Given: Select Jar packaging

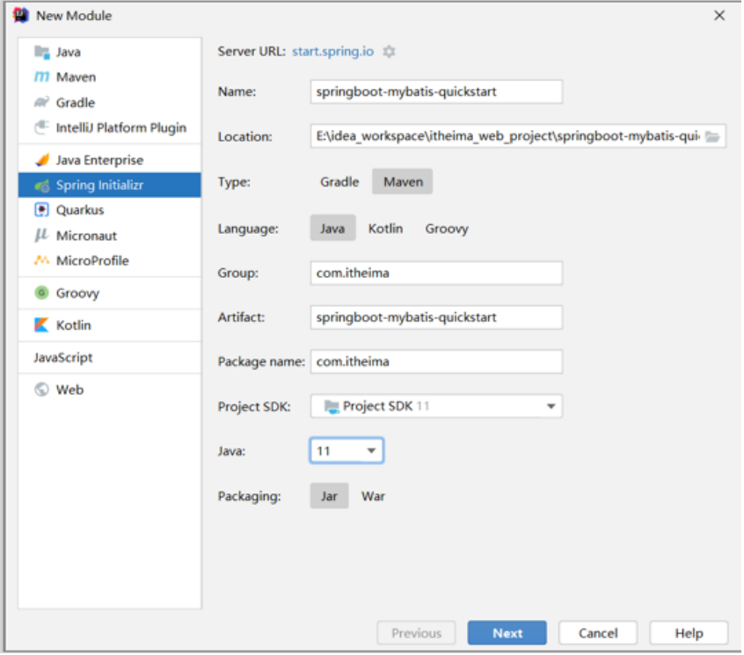Looking at the screenshot, I should pos(329,497).
